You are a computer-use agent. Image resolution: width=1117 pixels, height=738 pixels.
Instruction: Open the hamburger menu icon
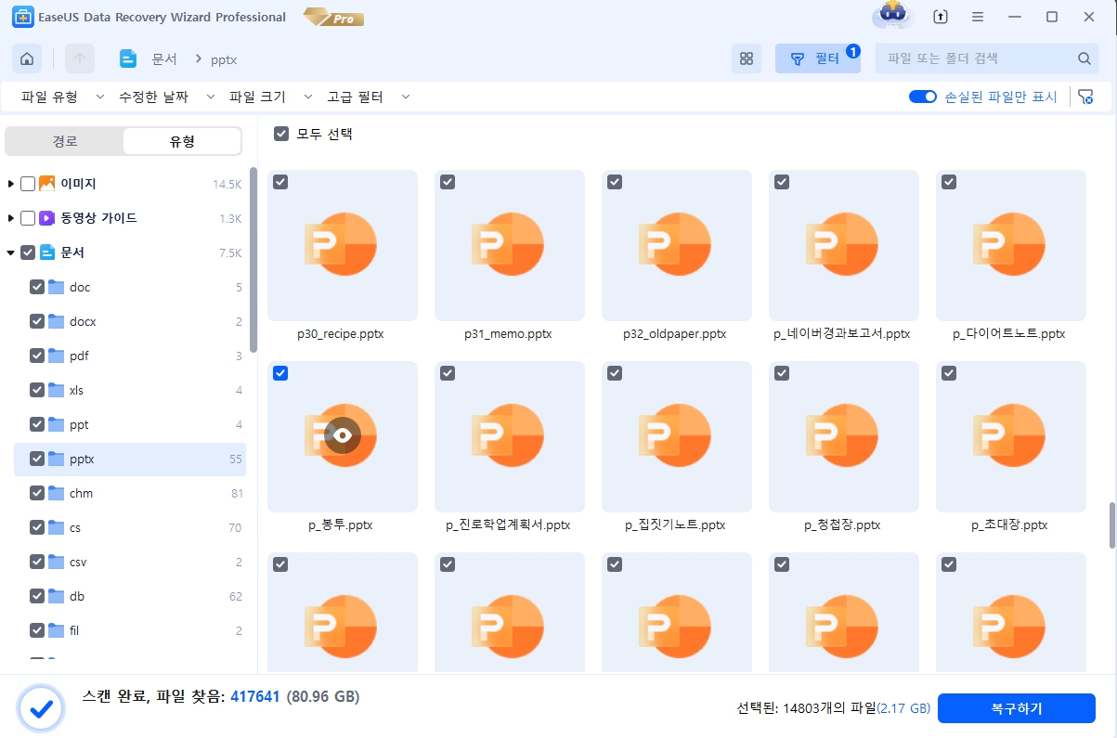(977, 16)
